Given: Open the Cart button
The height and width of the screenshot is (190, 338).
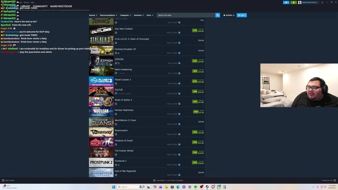Looking at the screenshot, I should (x=242, y=15).
